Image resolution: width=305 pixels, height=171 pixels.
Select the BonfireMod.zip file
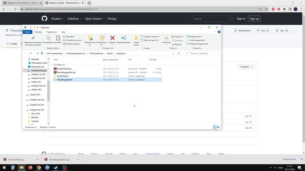pyautogui.click(x=107, y=69)
